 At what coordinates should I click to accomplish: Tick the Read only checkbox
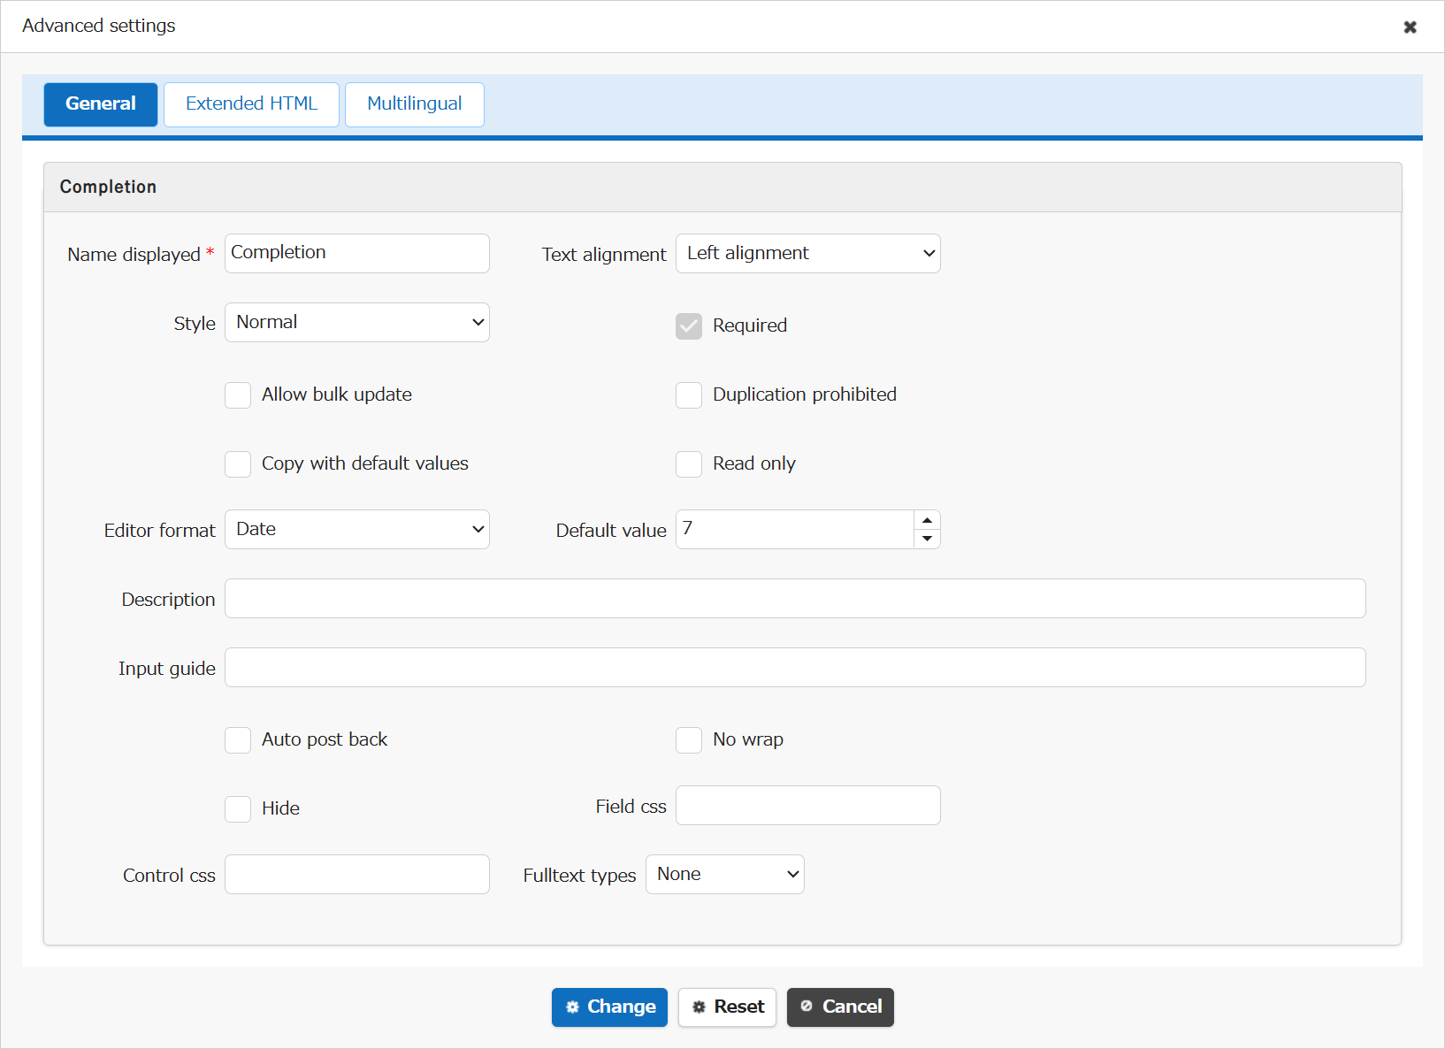coord(689,463)
